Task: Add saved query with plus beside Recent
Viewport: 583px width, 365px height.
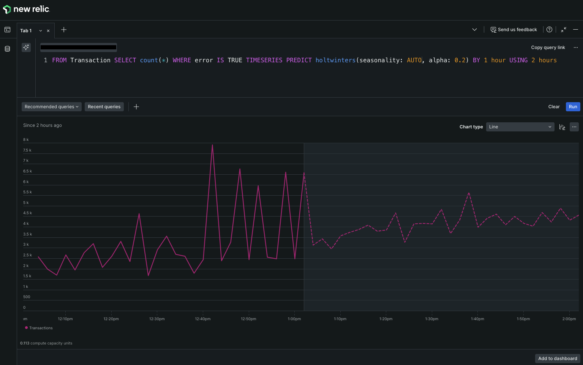Action: [x=136, y=107]
